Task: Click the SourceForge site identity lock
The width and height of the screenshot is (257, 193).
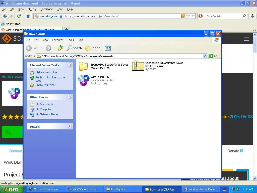Action: (x=61, y=16)
